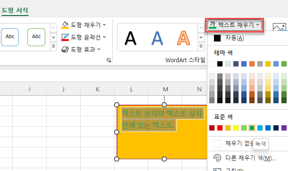Viewport: 288px width, 171px height.
Task: Pick the orange theme color swatch
Action: (x=252, y=64)
